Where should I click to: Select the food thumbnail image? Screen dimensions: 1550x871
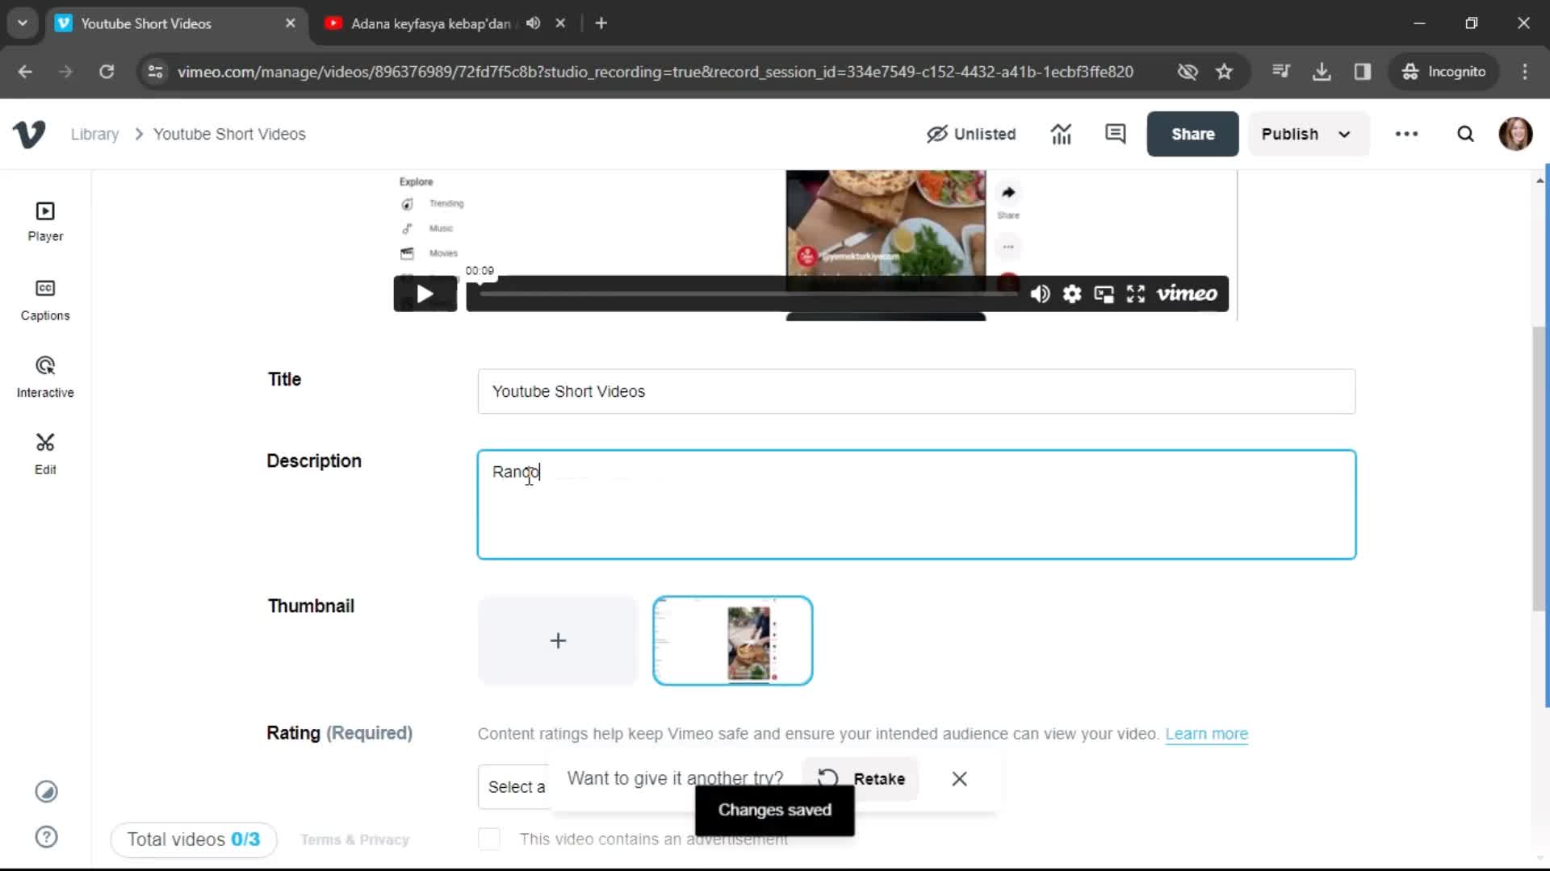[735, 640]
